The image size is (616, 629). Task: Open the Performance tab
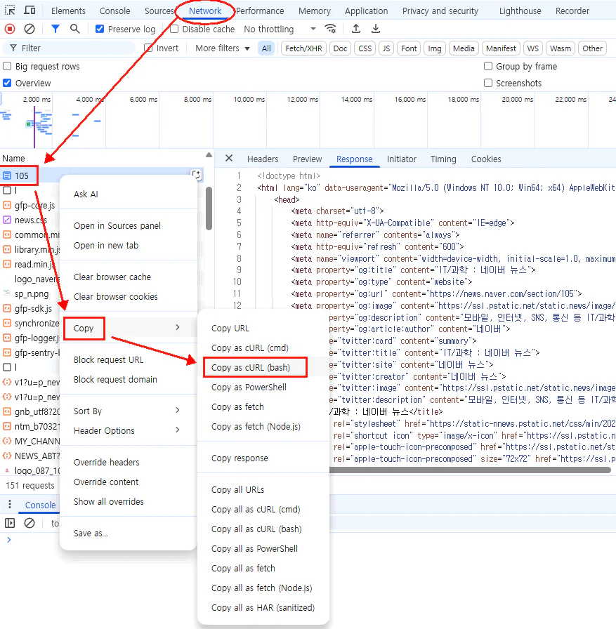click(x=260, y=11)
